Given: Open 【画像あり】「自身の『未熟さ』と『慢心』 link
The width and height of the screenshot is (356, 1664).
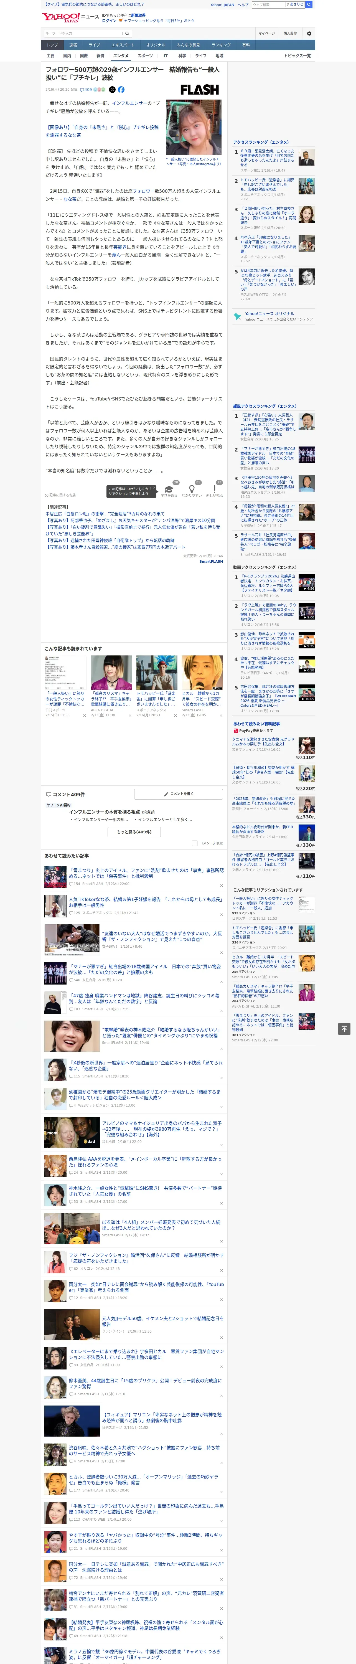Looking at the screenshot, I should coord(102,131).
